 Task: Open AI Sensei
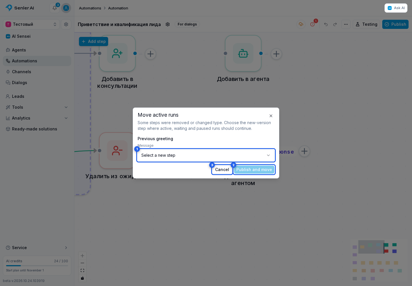(x=37, y=36)
